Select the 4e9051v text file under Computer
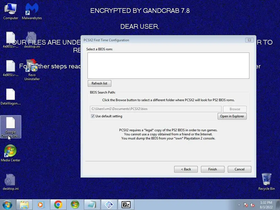Viewport: 280px width, 210px height. [x=11, y=40]
